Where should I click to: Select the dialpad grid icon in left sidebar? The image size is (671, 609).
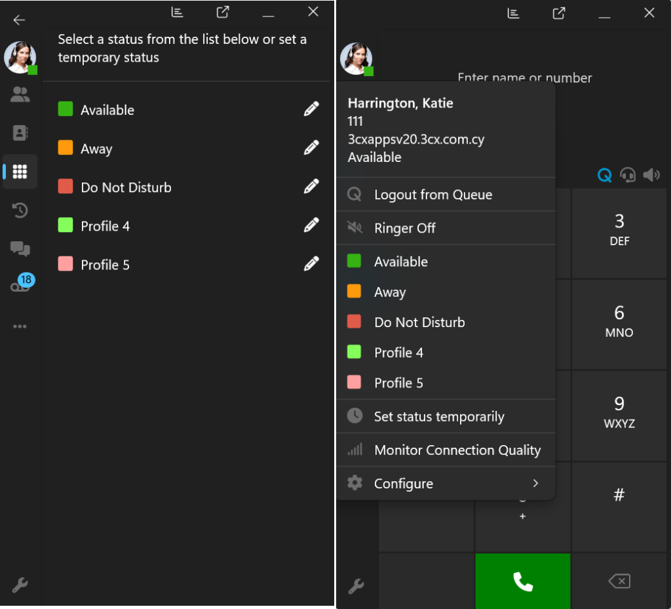tap(20, 172)
